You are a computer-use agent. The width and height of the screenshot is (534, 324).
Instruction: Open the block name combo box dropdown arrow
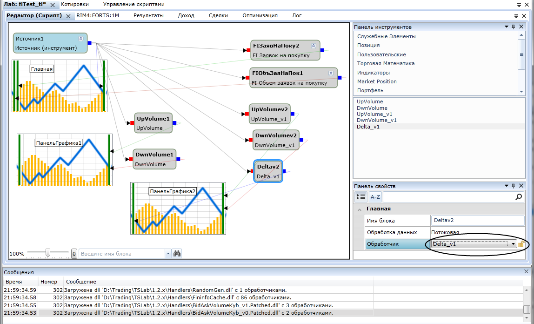[x=168, y=254]
